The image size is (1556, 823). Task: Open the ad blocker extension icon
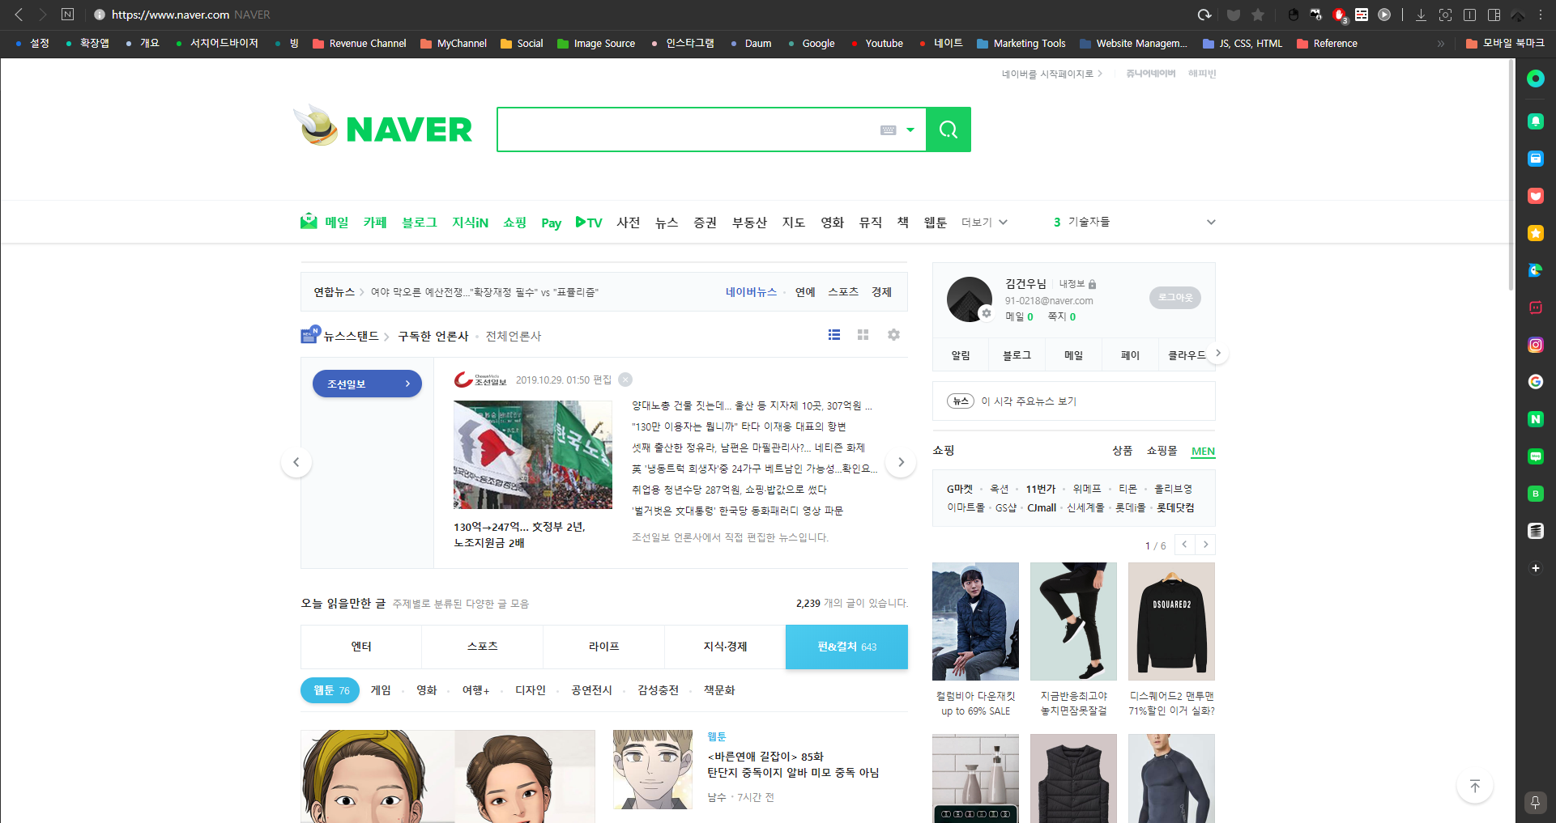tap(1339, 15)
